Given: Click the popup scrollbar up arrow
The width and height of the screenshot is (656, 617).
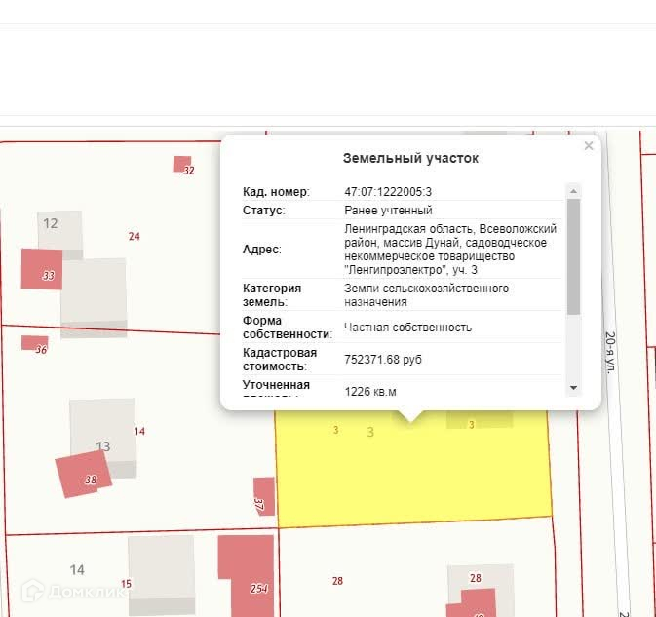Looking at the screenshot, I should click(573, 191).
